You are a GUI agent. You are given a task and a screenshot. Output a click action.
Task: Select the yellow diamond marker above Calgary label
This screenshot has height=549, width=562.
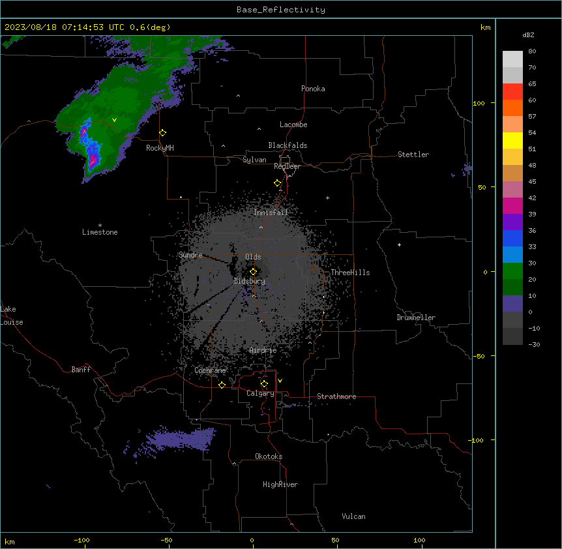tap(264, 384)
